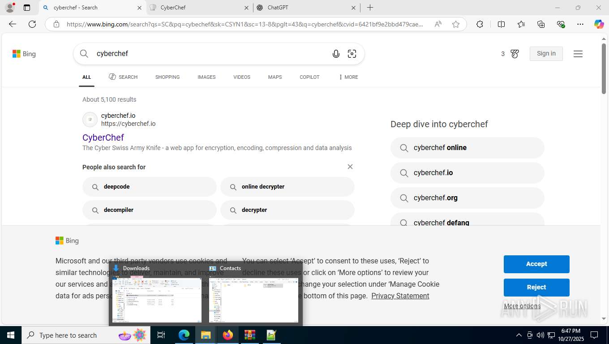Viewport: 609px width, 344px height.
Task: Select the IMAGES tab
Action: pos(206,77)
